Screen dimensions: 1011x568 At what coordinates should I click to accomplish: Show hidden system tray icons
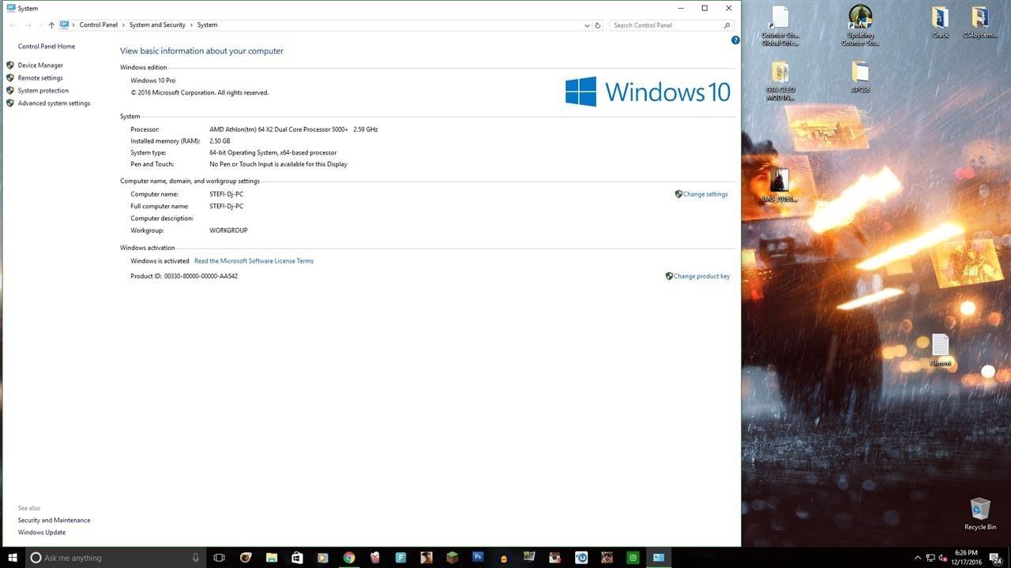click(x=918, y=558)
